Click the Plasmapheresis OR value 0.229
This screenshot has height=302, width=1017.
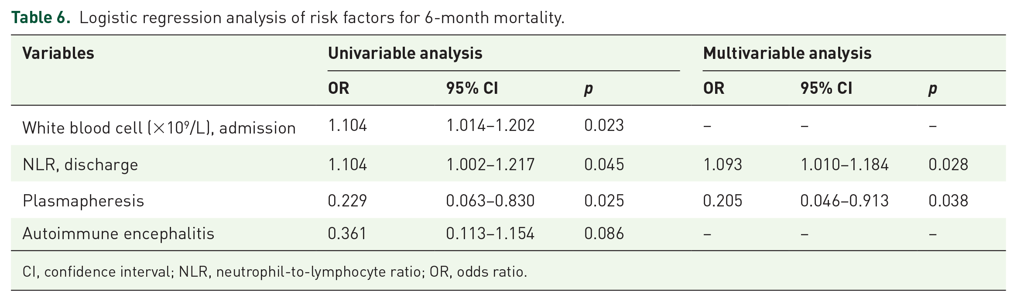[347, 201]
